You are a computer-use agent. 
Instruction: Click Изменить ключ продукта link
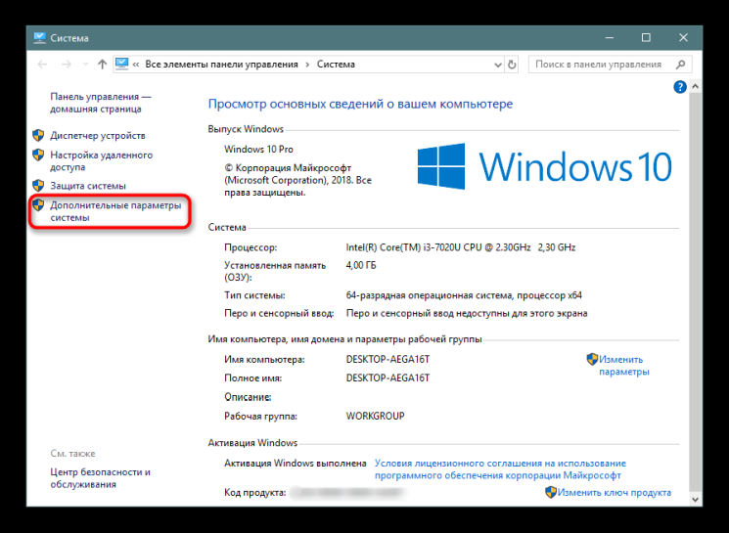tap(615, 493)
